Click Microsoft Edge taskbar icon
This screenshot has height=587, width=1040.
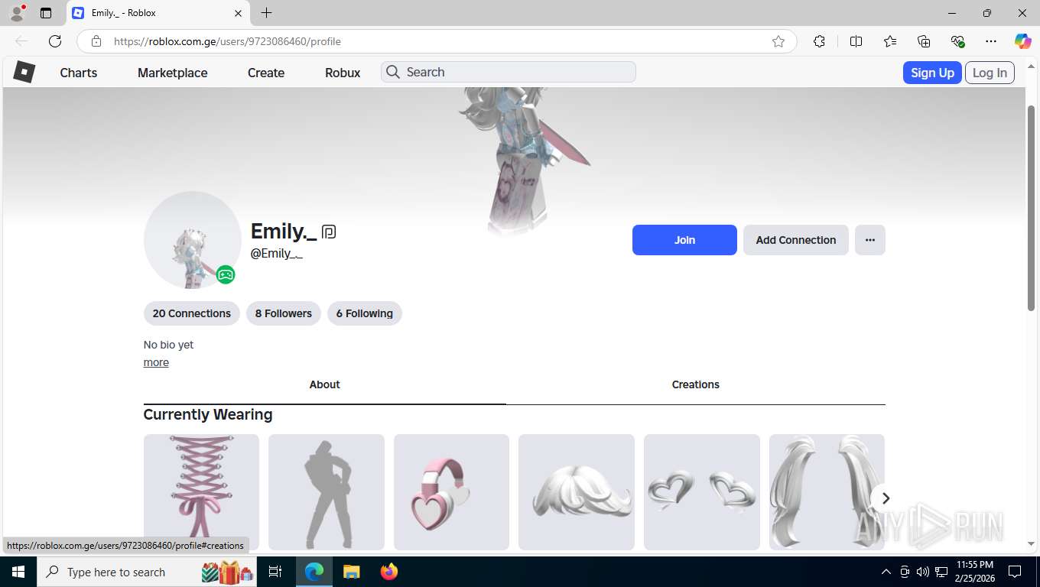(x=314, y=572)
